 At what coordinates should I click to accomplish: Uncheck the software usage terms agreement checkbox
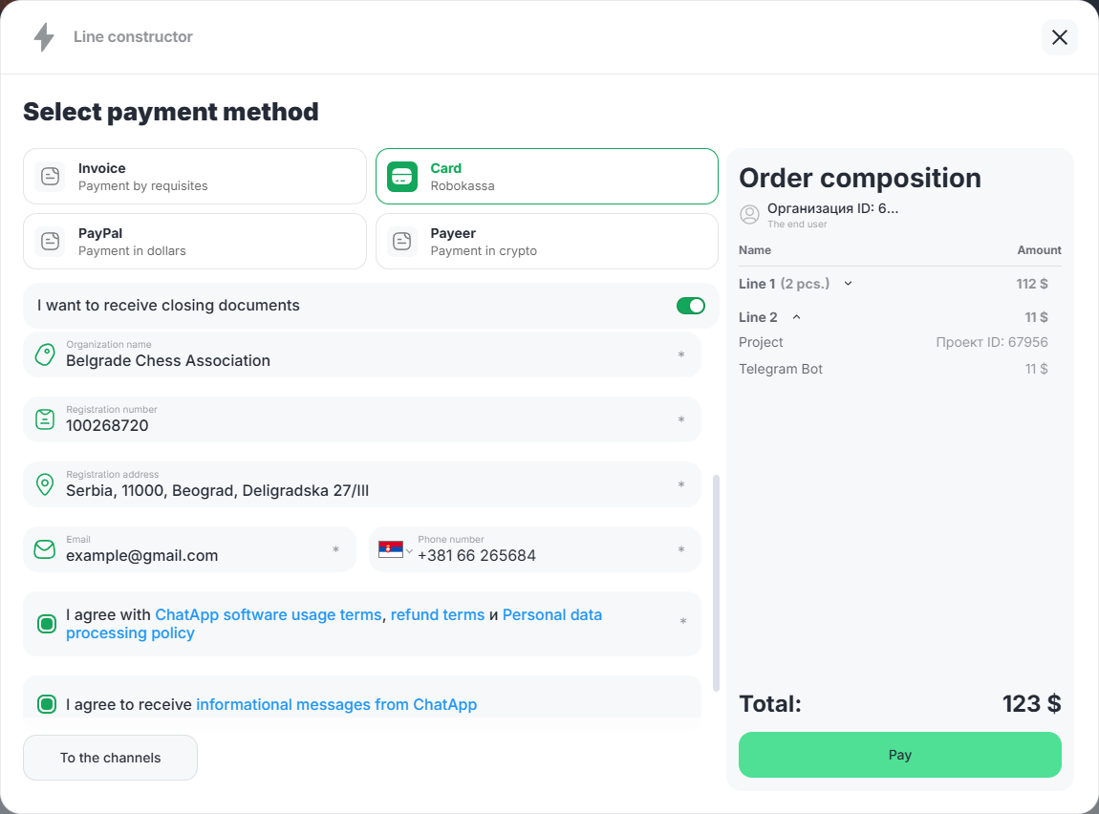(47, 624)
